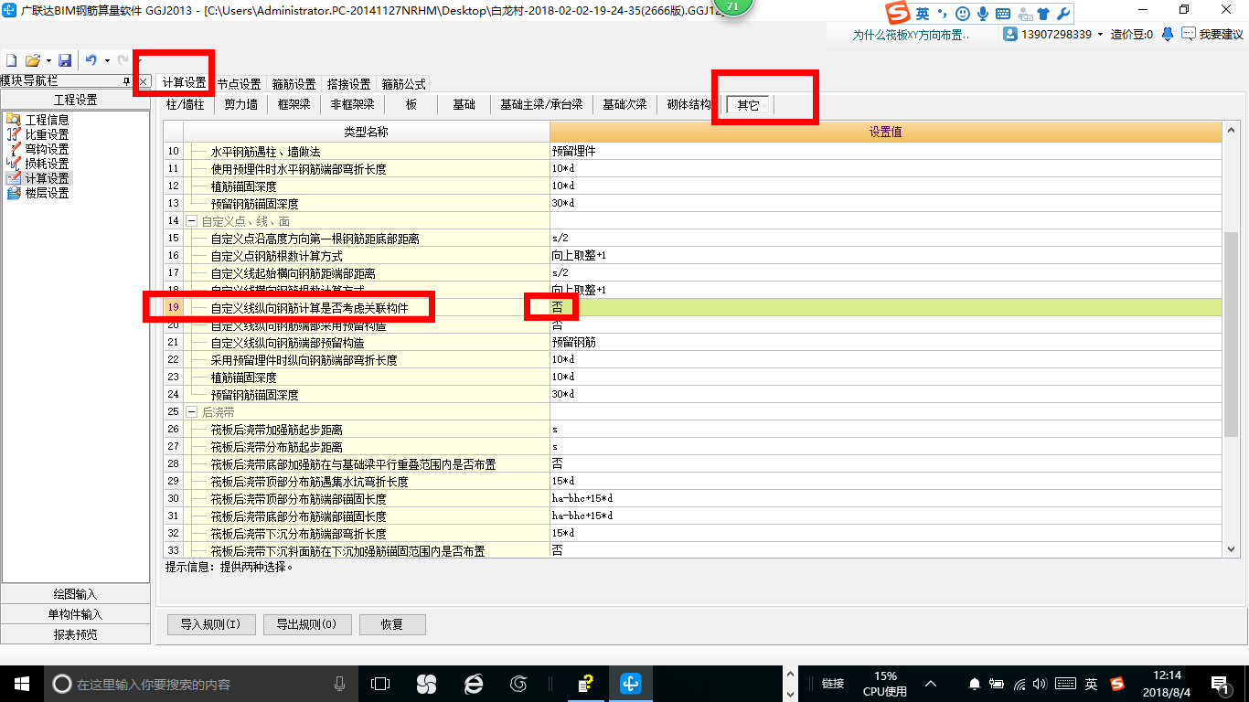The image size is (1249, 702).
Task: Select the 基础次梁 component tab
Action: [x=624, y=104]
